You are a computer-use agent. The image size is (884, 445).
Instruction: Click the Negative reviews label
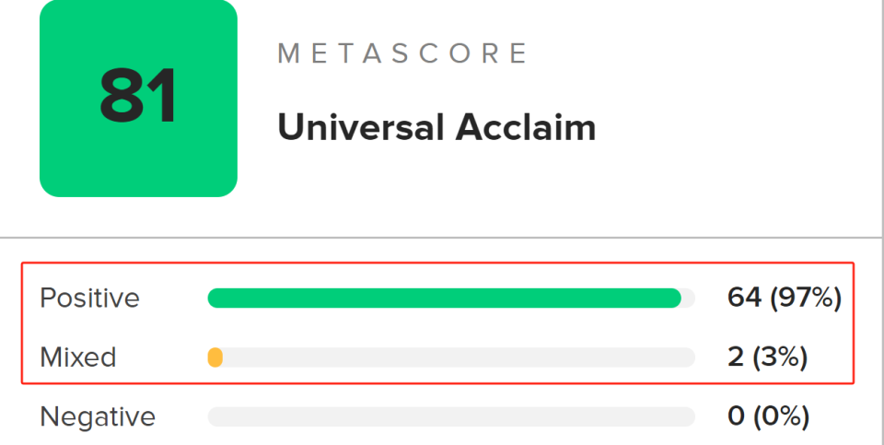[98, 416]
